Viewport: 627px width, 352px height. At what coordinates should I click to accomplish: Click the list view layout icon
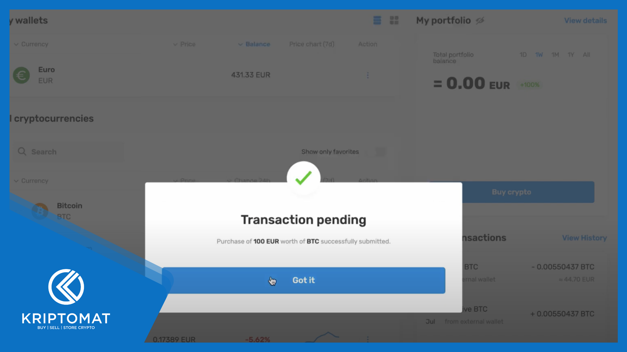[x=377, y=20]
